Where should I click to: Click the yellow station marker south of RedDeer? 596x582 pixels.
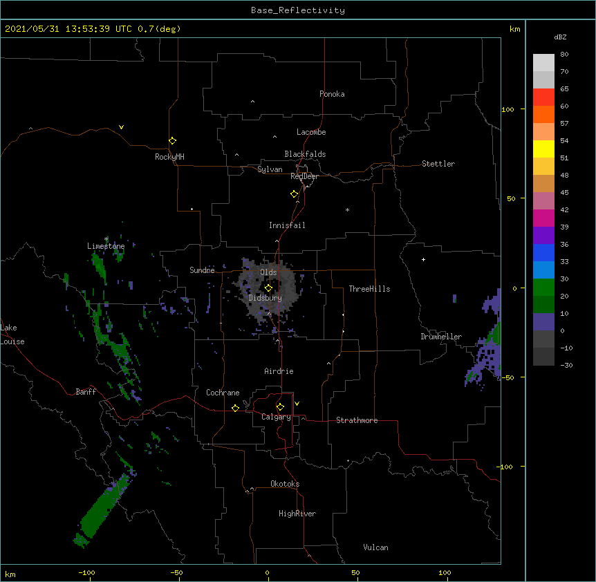tap(294, 194)
